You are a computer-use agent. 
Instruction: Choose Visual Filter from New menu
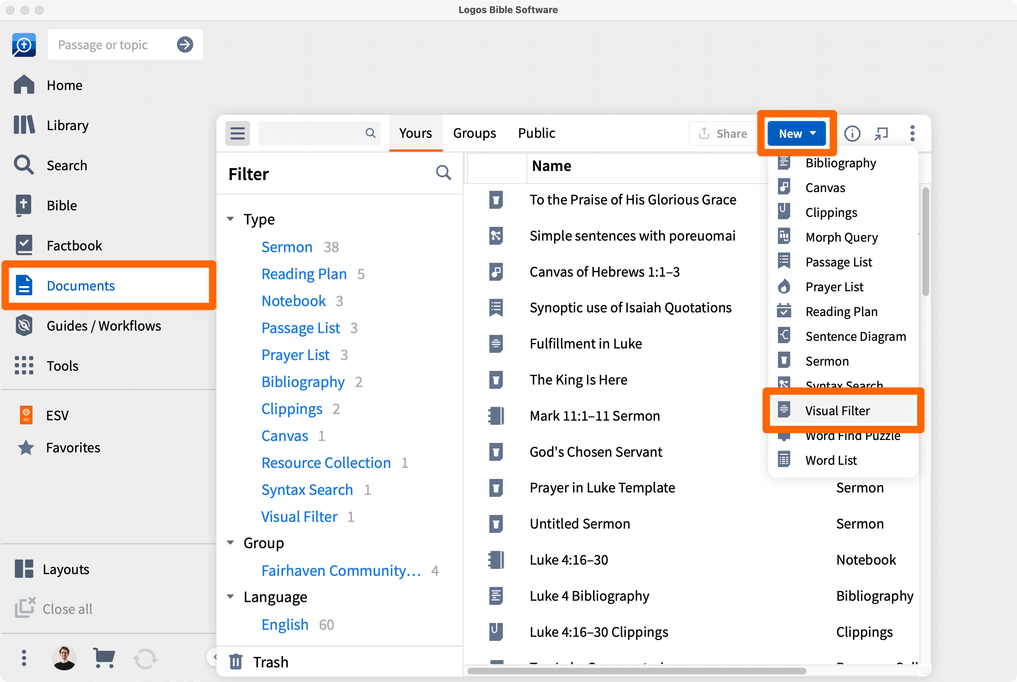click(x=843, y=410)
